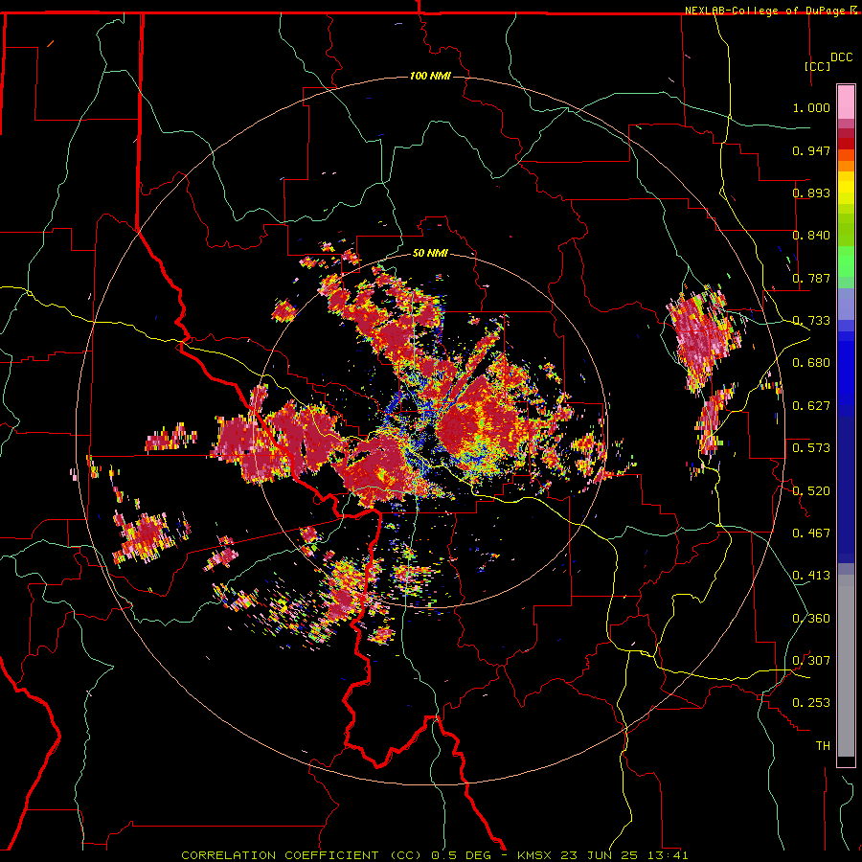Click the 50 NMI range ring label
The image size is (862, 862).
pyautogui.click(x=430, y=253)
